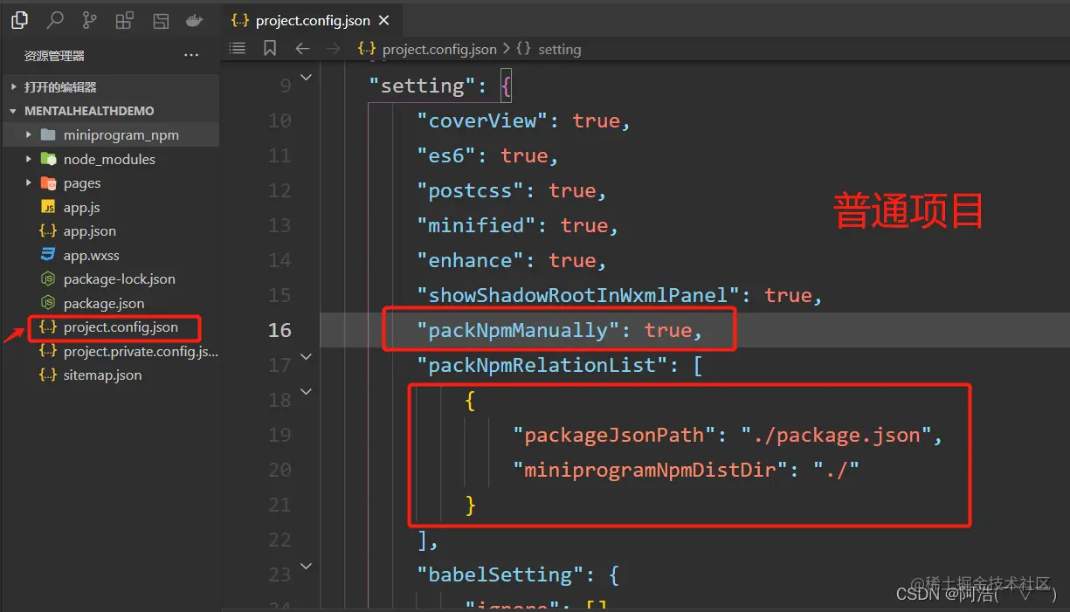Expand the node_modules folder
The image size is (1070, 612).
pyautogui.click(x=110, y=159)
